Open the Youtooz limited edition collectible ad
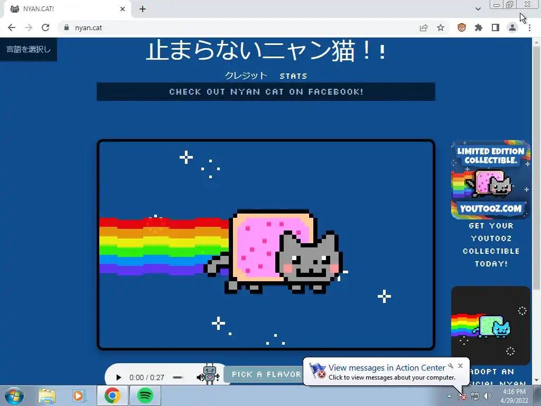 click(491, 180)
